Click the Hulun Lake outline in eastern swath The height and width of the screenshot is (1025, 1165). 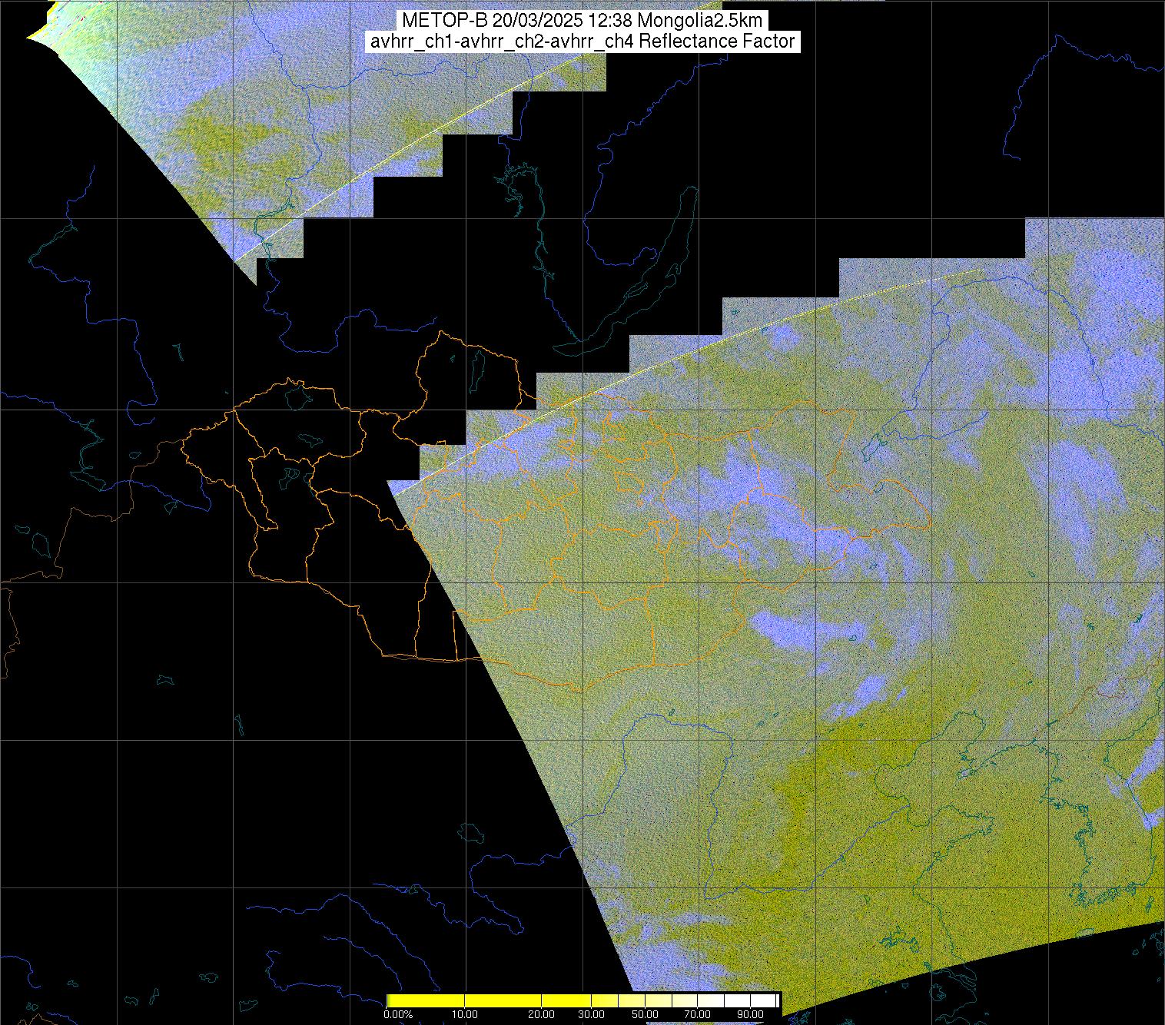point(871,447)
